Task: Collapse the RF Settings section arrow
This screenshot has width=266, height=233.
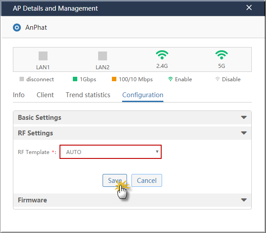Action: click(244, 133)
